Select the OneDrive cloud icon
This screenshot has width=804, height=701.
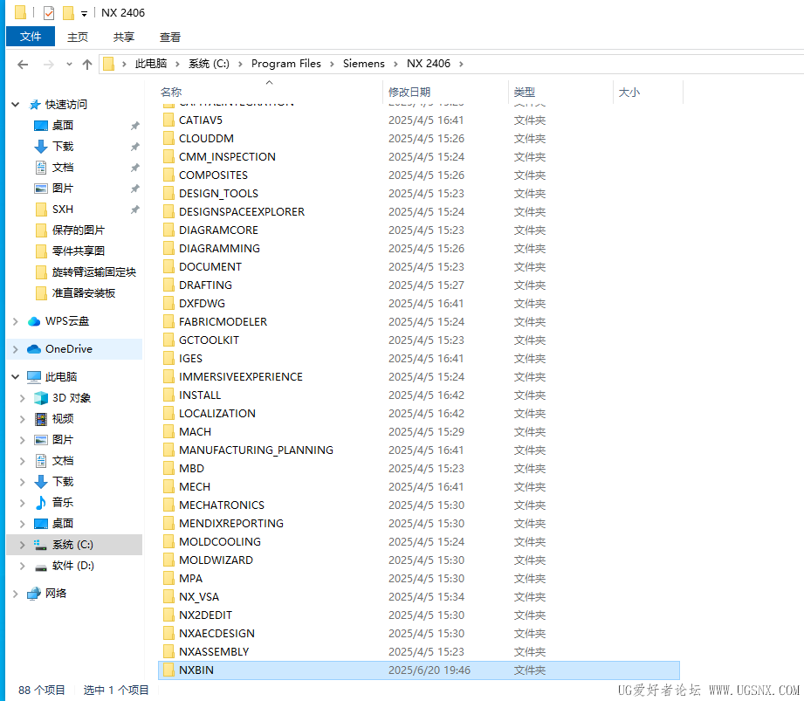pyautogui.click(x=34, y=349)
